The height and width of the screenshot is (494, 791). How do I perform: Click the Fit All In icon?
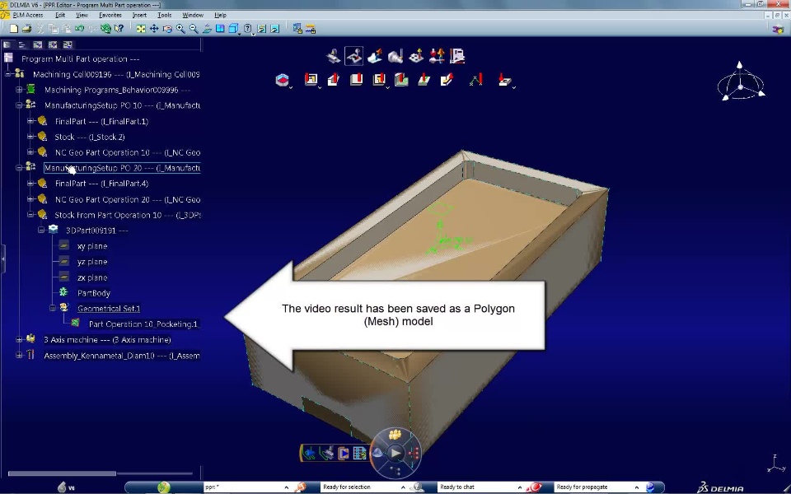pyautogui.click(x=141, y=29)
